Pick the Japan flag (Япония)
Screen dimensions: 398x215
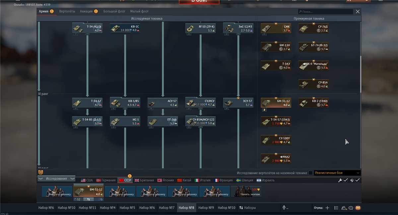[166, 180]
